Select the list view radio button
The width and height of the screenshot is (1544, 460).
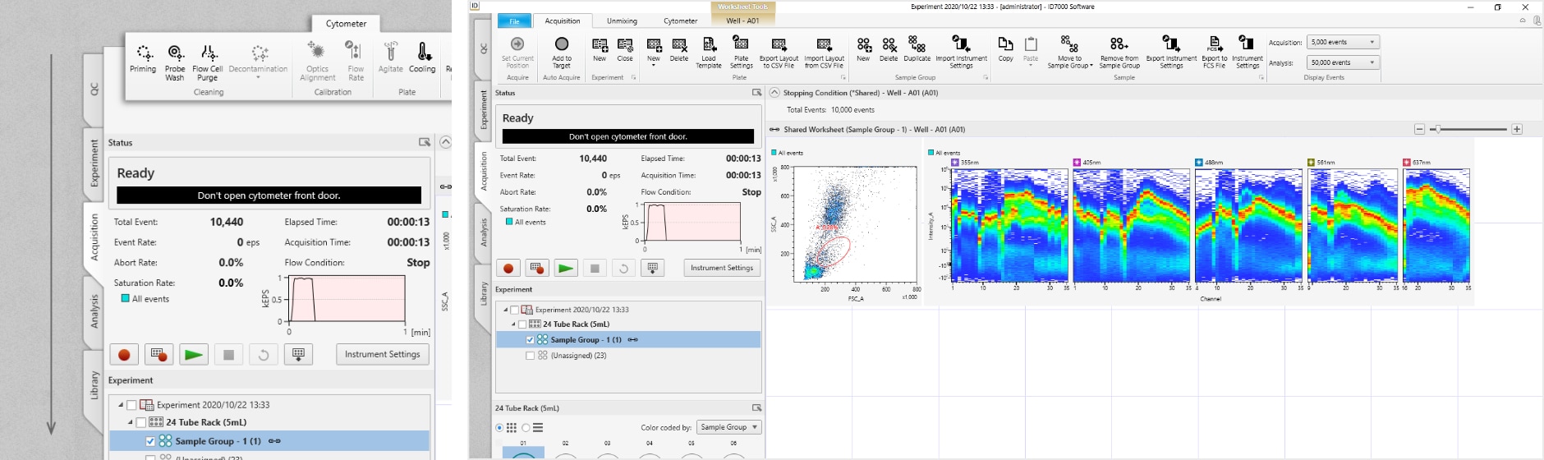(x=526, y=428)
